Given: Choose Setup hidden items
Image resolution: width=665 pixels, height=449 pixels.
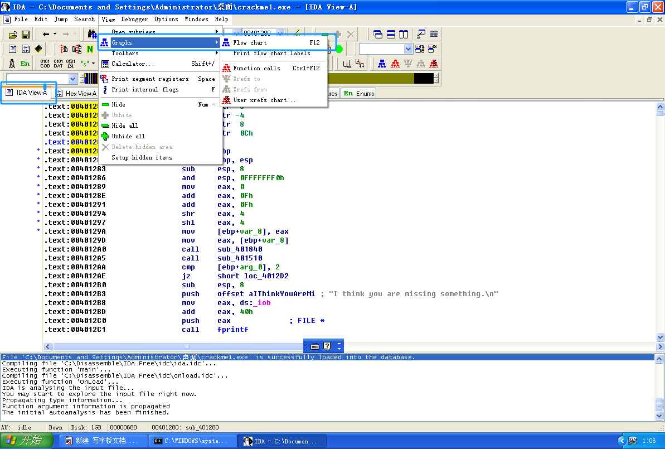Looking at the screenshot, I should coord(161,157).
